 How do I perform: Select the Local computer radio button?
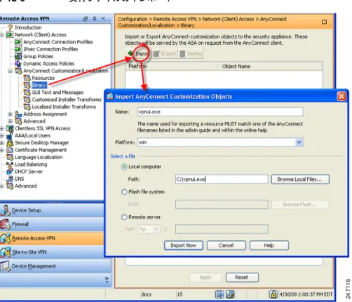(124, 167)
